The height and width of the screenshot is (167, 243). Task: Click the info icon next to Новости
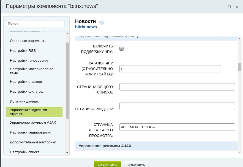pos(102,22)
